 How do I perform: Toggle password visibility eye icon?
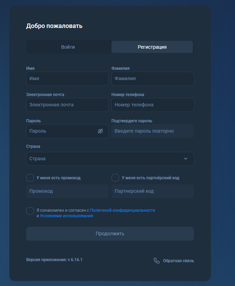point(100,131)
